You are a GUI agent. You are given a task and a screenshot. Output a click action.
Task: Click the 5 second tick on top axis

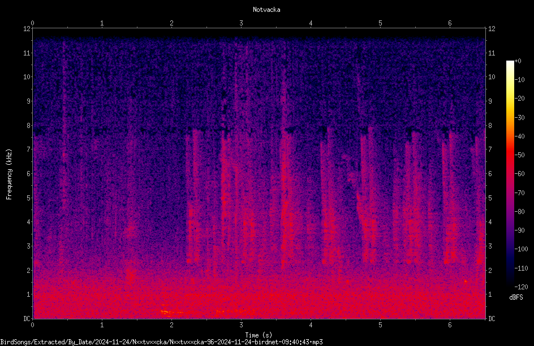(x=380, y=23)
